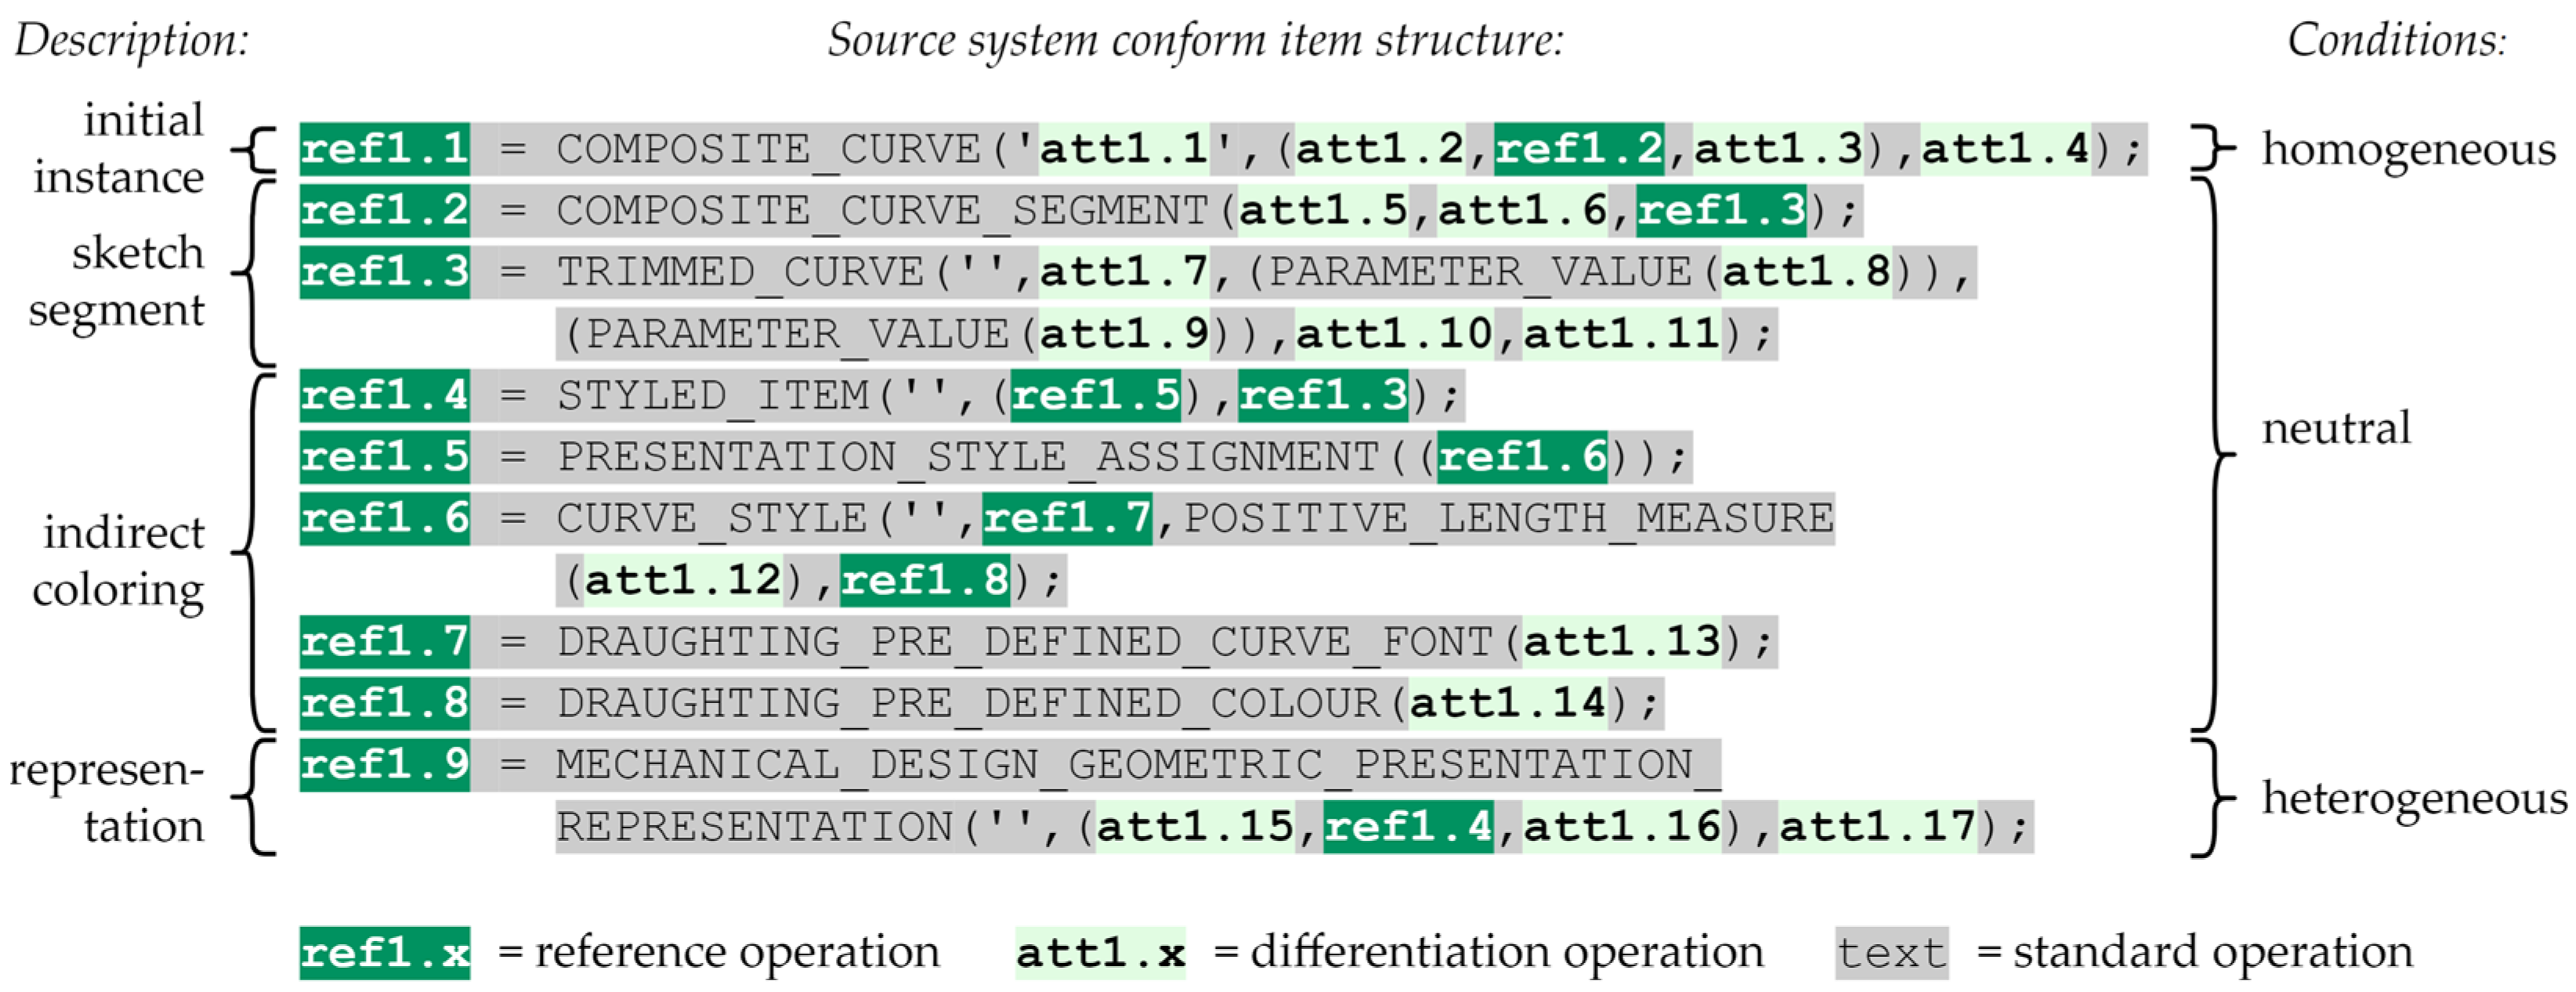Click the gray 'text' legend swatch
Viewport: 2576px width, 992px height.
[1891, 953]
